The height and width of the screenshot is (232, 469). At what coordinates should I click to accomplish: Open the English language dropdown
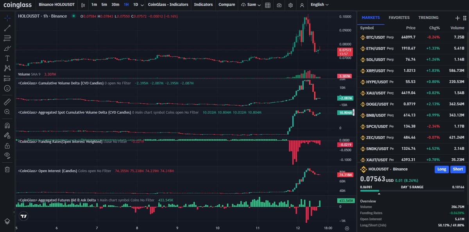[x=319, y=5]
